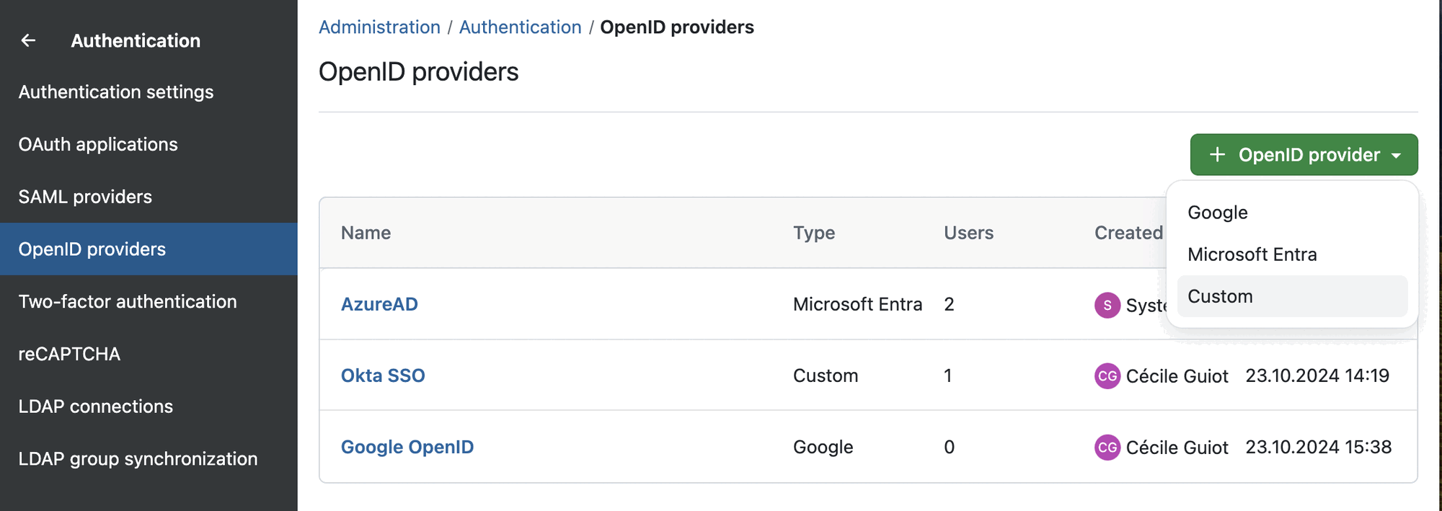Image resolution: width=1442 pixels, height=511 pixels.
Task: Click Cécile Guiot avatar in Google OpenID row
Action: coord(1107,448)
